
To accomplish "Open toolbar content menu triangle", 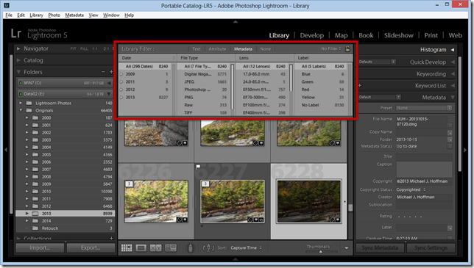I will click(347, 248).
